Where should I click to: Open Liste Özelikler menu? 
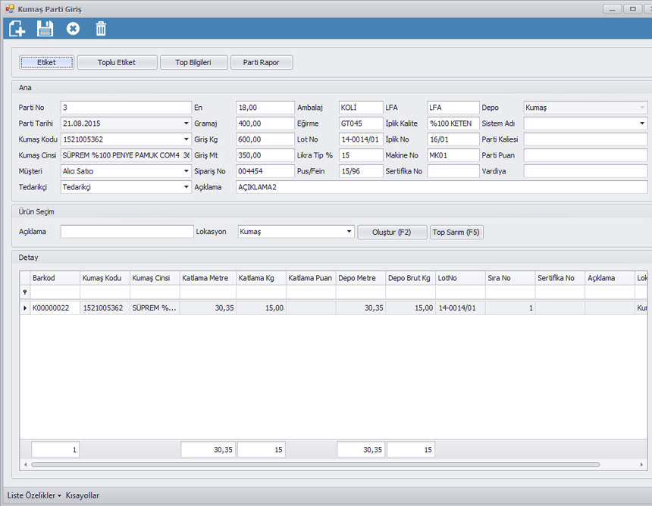[34, 495]
